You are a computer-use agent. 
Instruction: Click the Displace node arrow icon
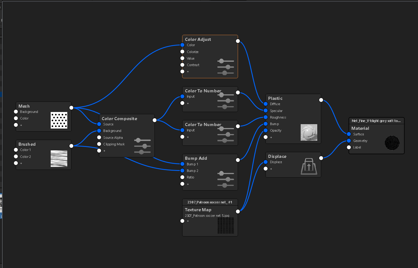(309, 166)
